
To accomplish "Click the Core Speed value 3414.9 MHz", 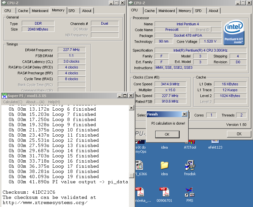I will coord(170,84).
